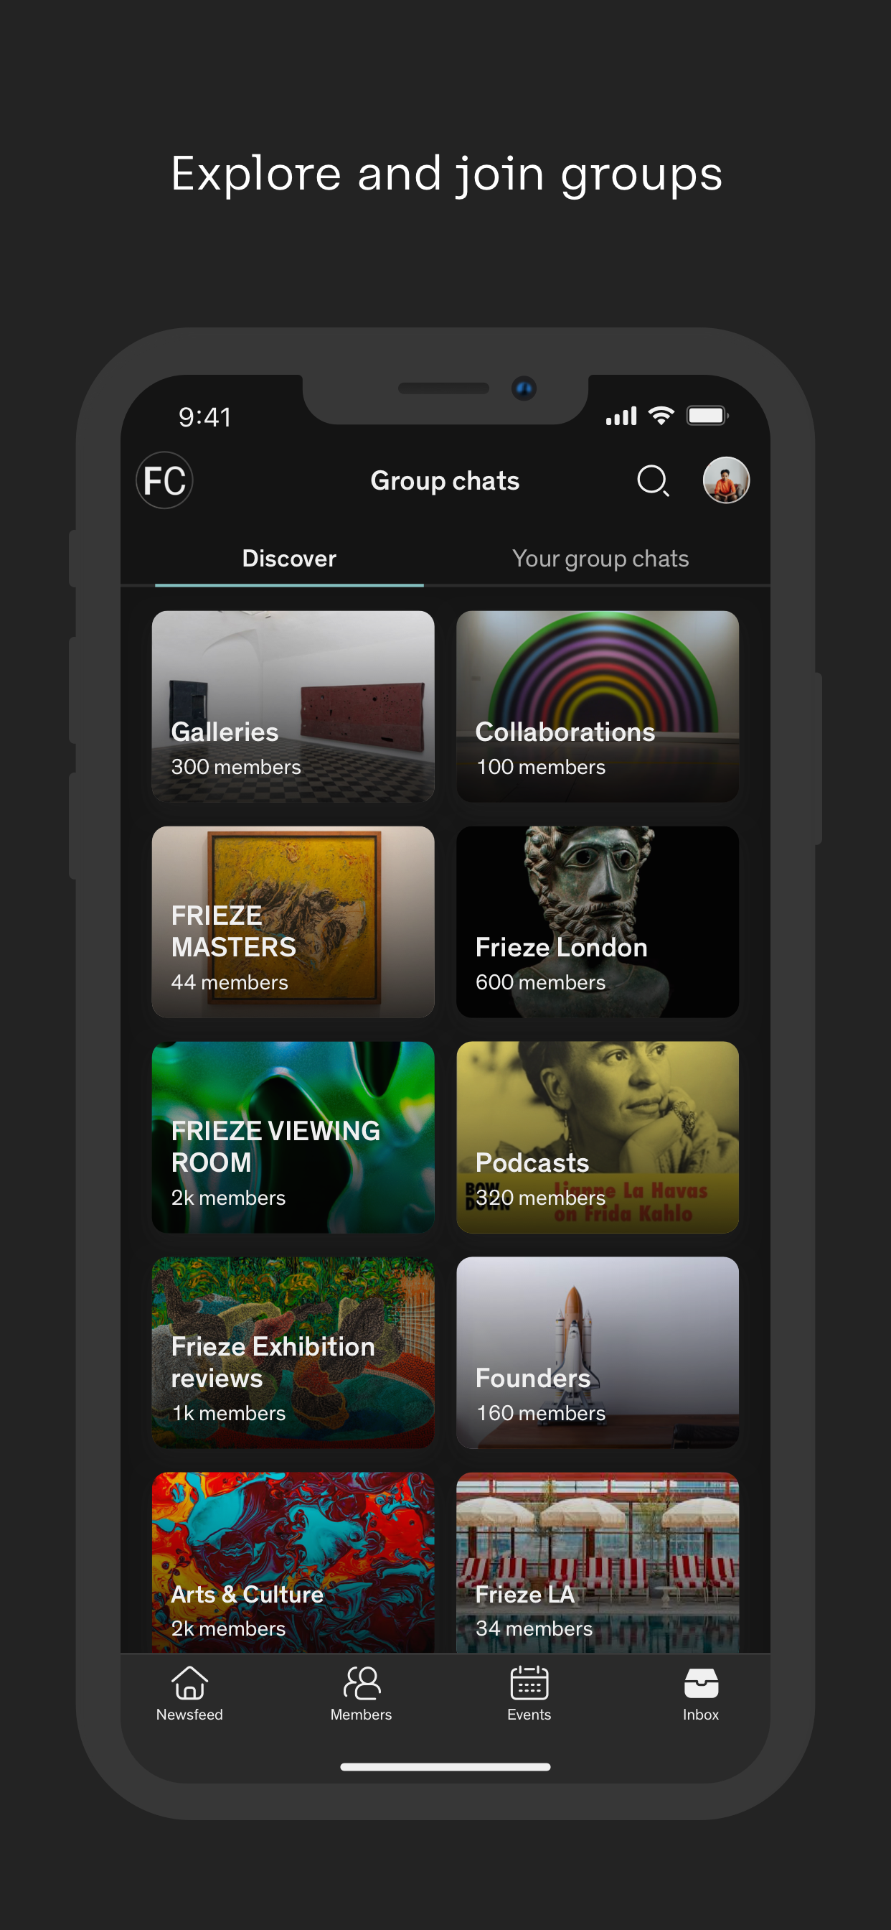Screen dimensions: 891x1930
Task: Tap the home indicator bar
Action: click(x=445, y=1767)
